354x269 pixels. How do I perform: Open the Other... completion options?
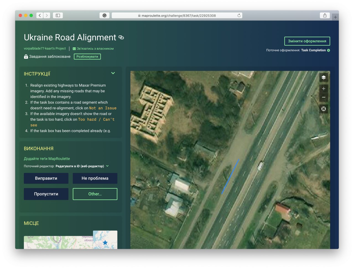[95, 194]
